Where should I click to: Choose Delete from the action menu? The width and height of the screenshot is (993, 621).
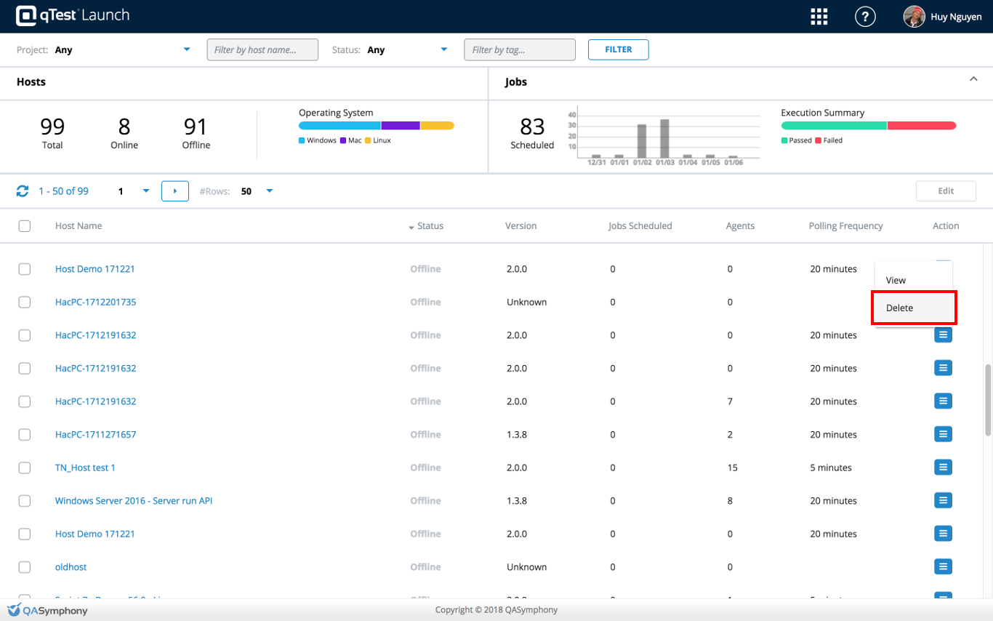click(x=913, y=308)
